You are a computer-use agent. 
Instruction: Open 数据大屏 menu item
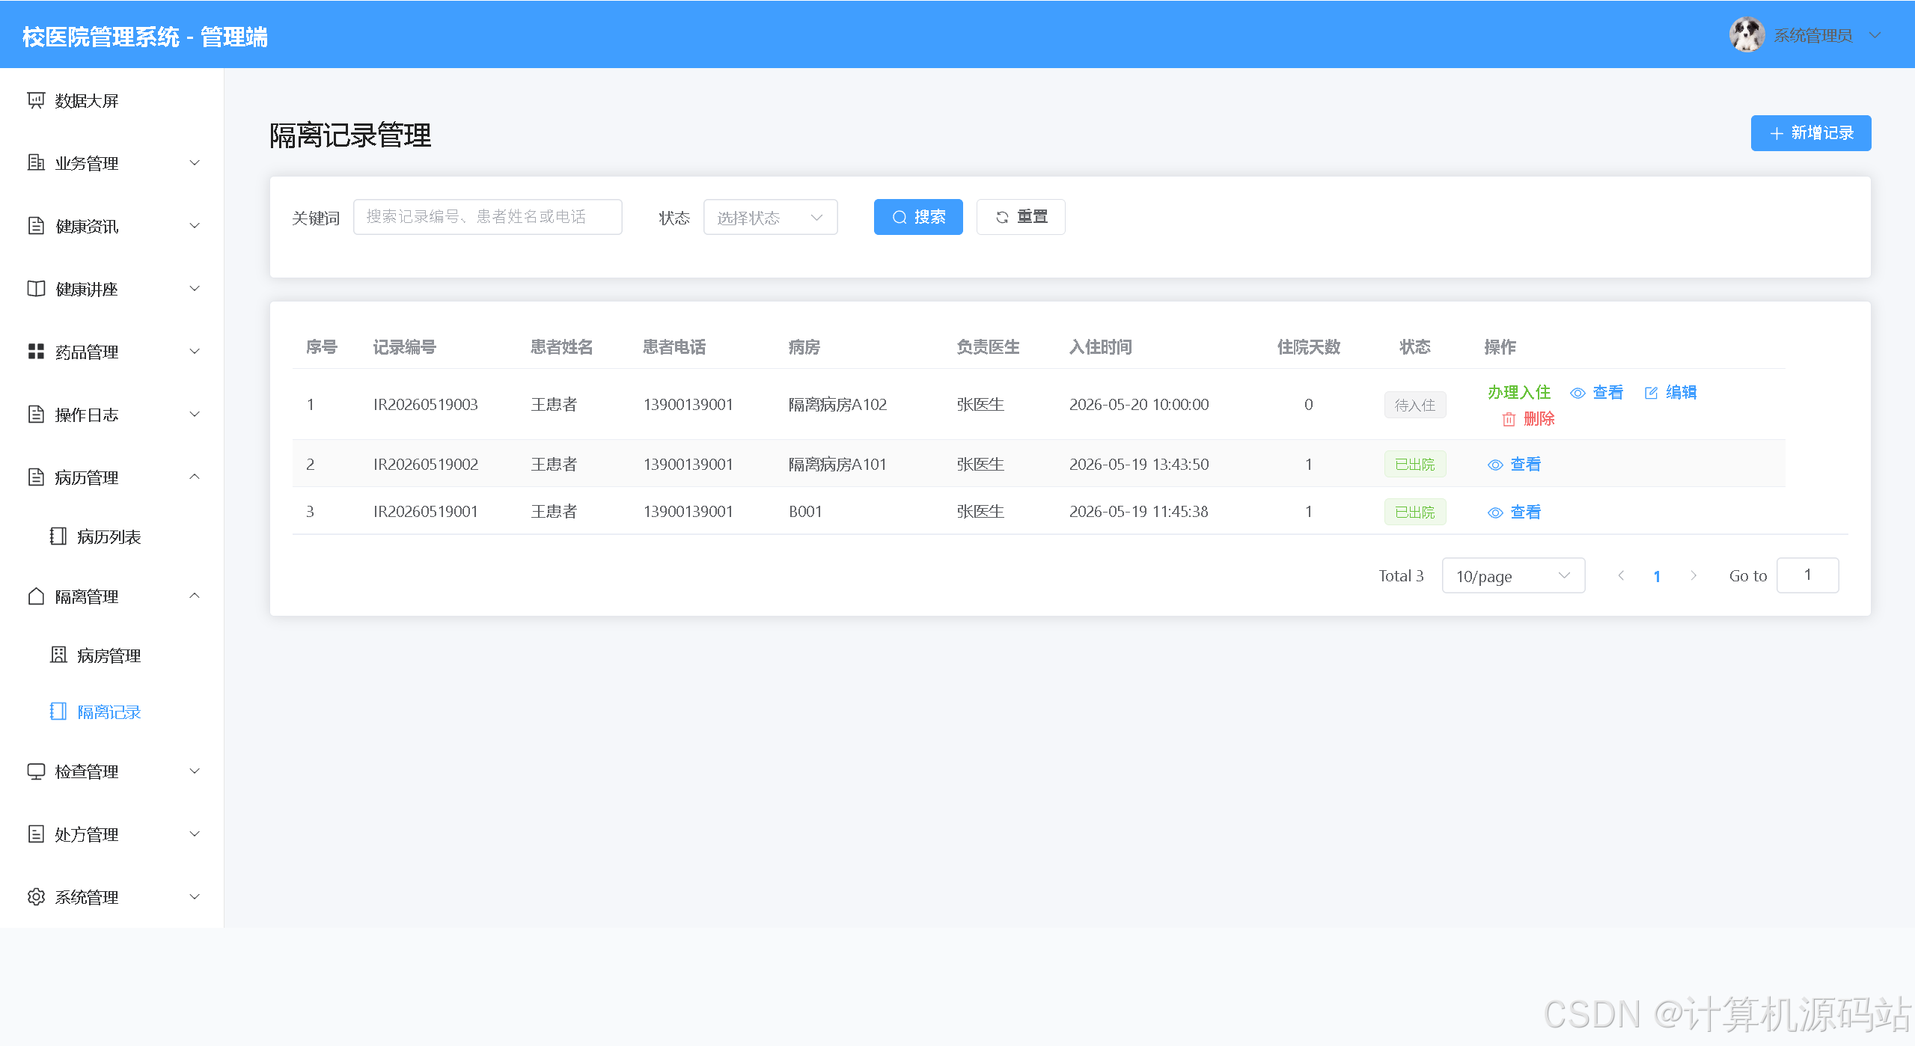(112, 100)
